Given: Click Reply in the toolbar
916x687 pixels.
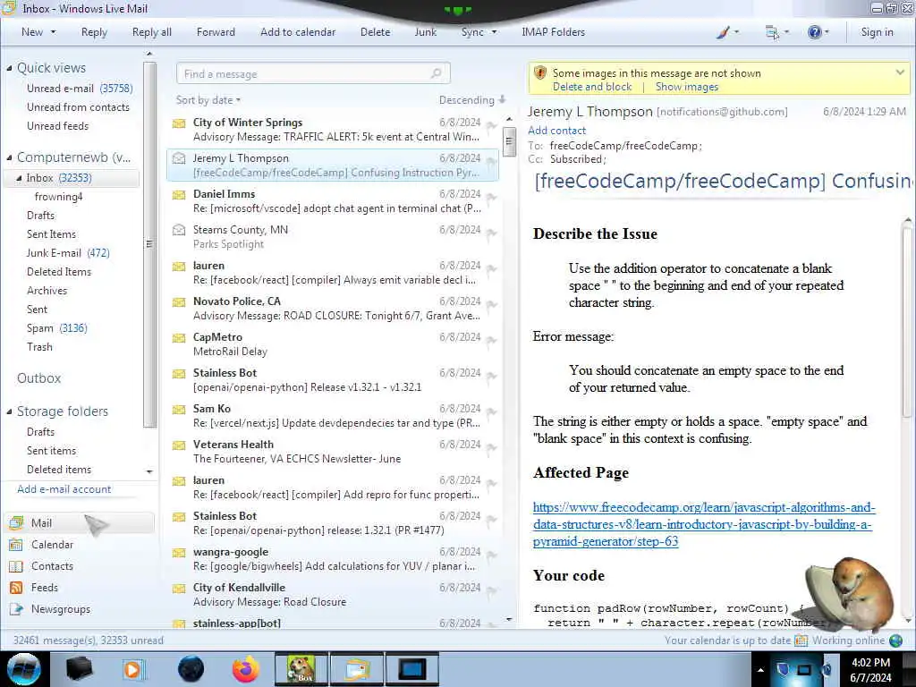Looking at the screenshot, I should [94, 32].
